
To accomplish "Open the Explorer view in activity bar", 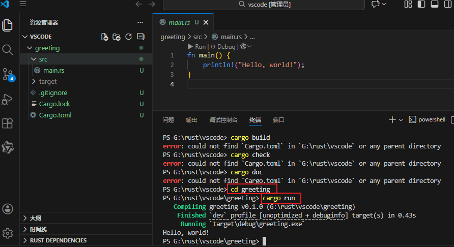I will tap(8, 25).
